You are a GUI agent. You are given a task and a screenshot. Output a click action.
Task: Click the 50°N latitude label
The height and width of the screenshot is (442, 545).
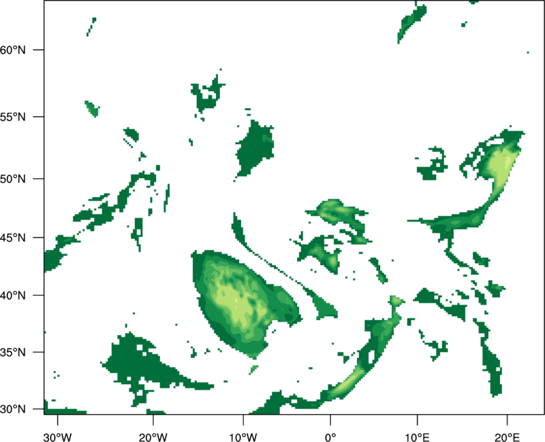(13, 179)
